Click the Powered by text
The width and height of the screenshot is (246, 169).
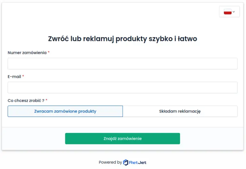(110, 162)
